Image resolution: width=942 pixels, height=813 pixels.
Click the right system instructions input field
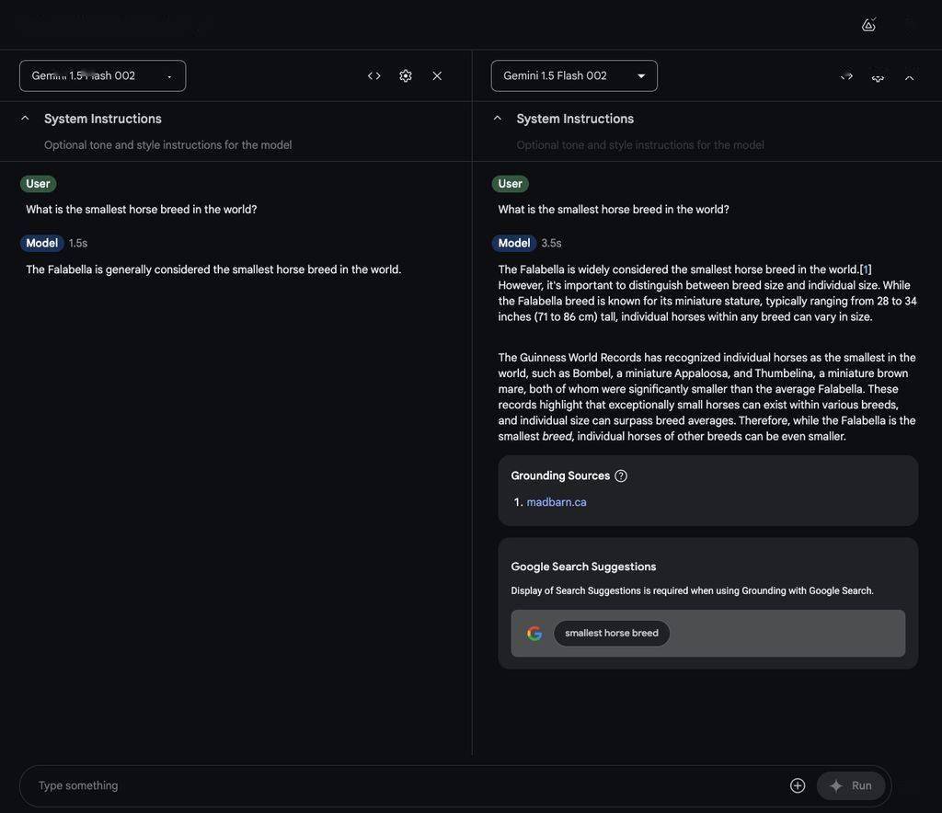(640, 144)
